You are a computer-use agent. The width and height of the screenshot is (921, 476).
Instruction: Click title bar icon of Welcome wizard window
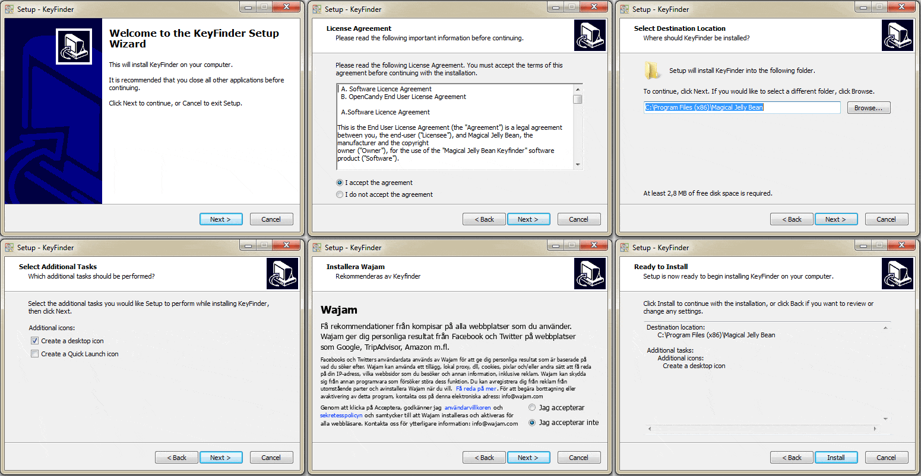10,9
